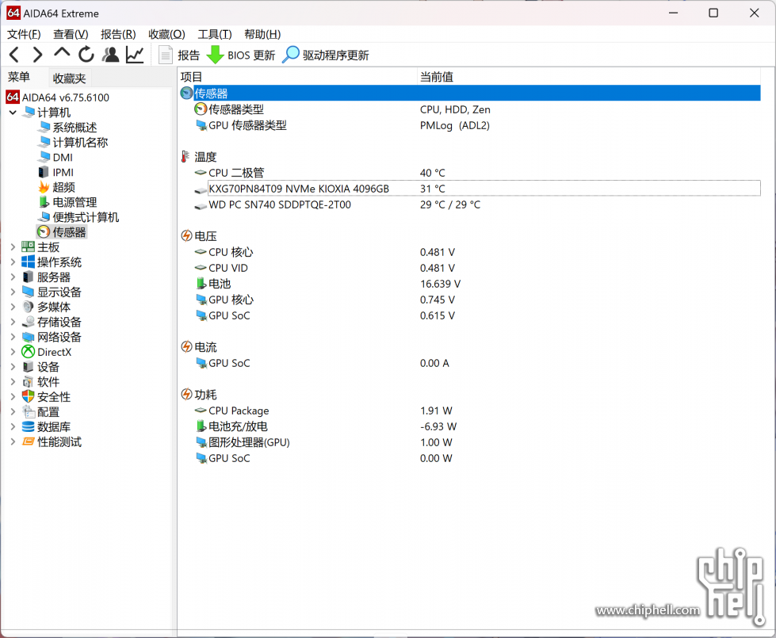
Task: Sort by the 项目 column header
Action: pyautogui.click(x=297, y=77)
